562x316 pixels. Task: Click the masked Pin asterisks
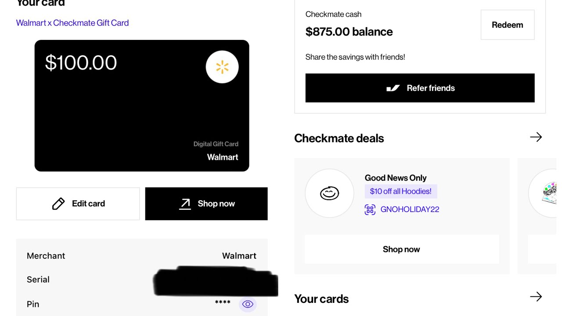(223, 303)
